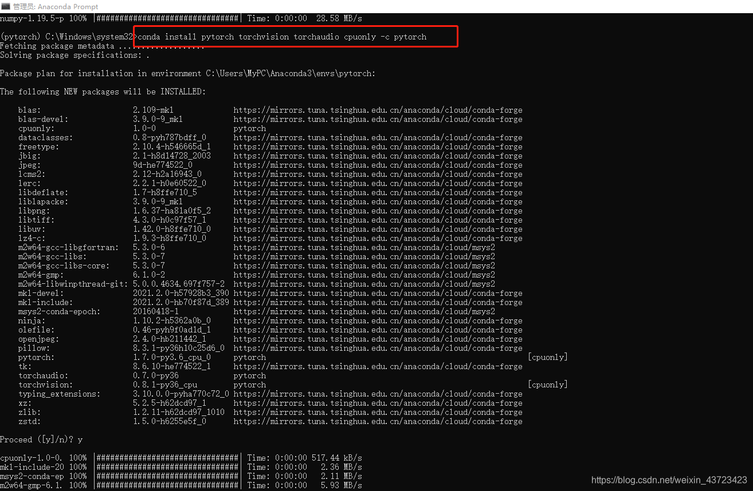
Task: Click the 'Package plan for installation' line
Action: [x=188, y=73]
